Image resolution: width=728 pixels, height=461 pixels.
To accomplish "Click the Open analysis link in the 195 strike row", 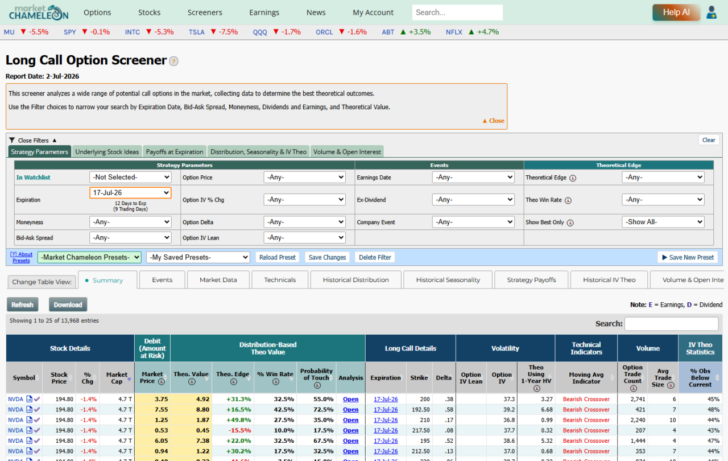I will 351,441.
